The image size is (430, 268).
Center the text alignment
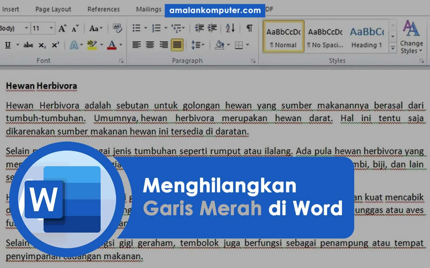click(150, 45)
